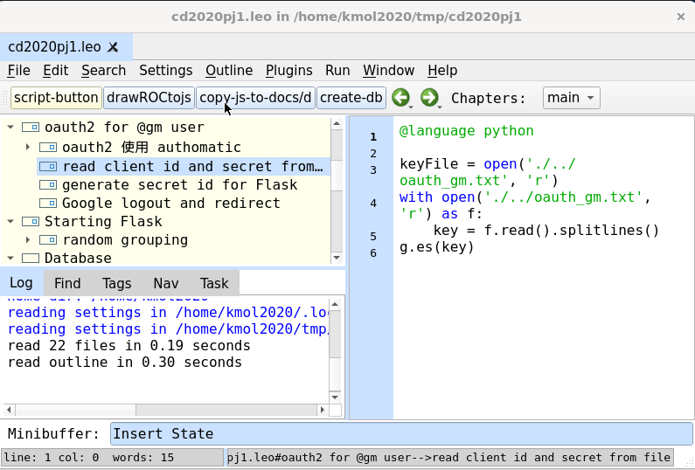Open the Plugins menu
The width and height of the screenshot is (695, 470).
[288, 71]
